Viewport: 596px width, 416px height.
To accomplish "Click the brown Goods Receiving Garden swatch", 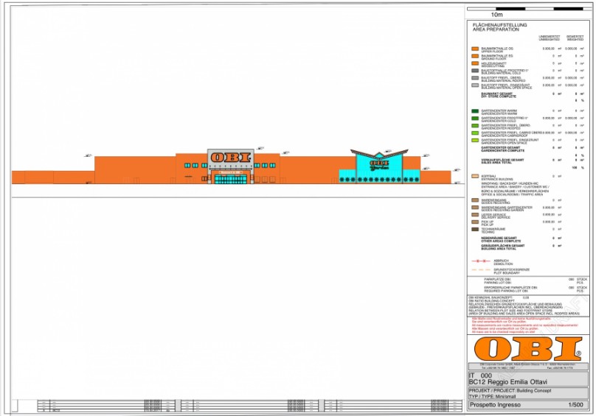I will pyautogui.click(x=475, y=208).
